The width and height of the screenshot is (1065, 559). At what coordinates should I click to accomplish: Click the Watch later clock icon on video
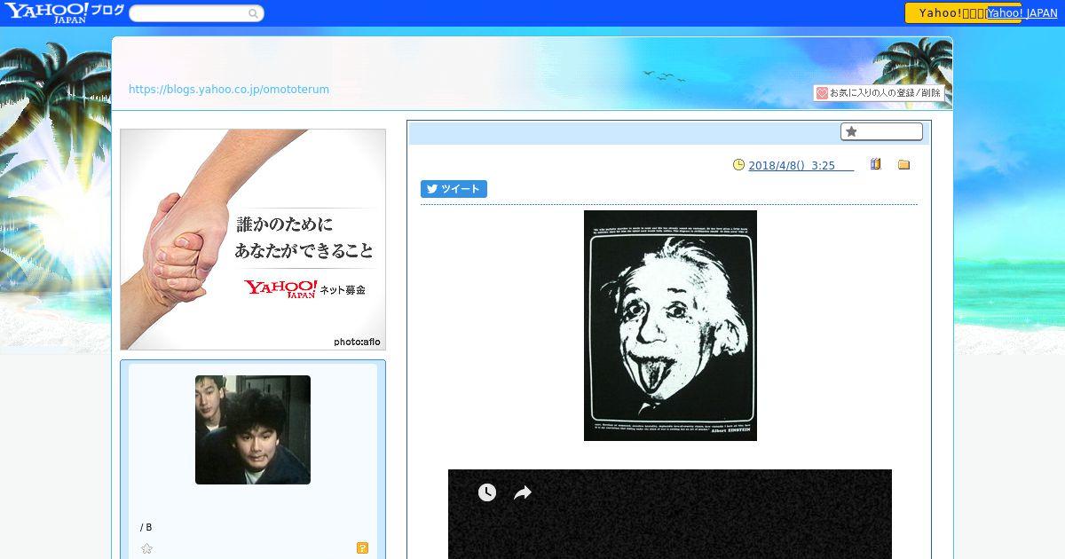(487, 492)
